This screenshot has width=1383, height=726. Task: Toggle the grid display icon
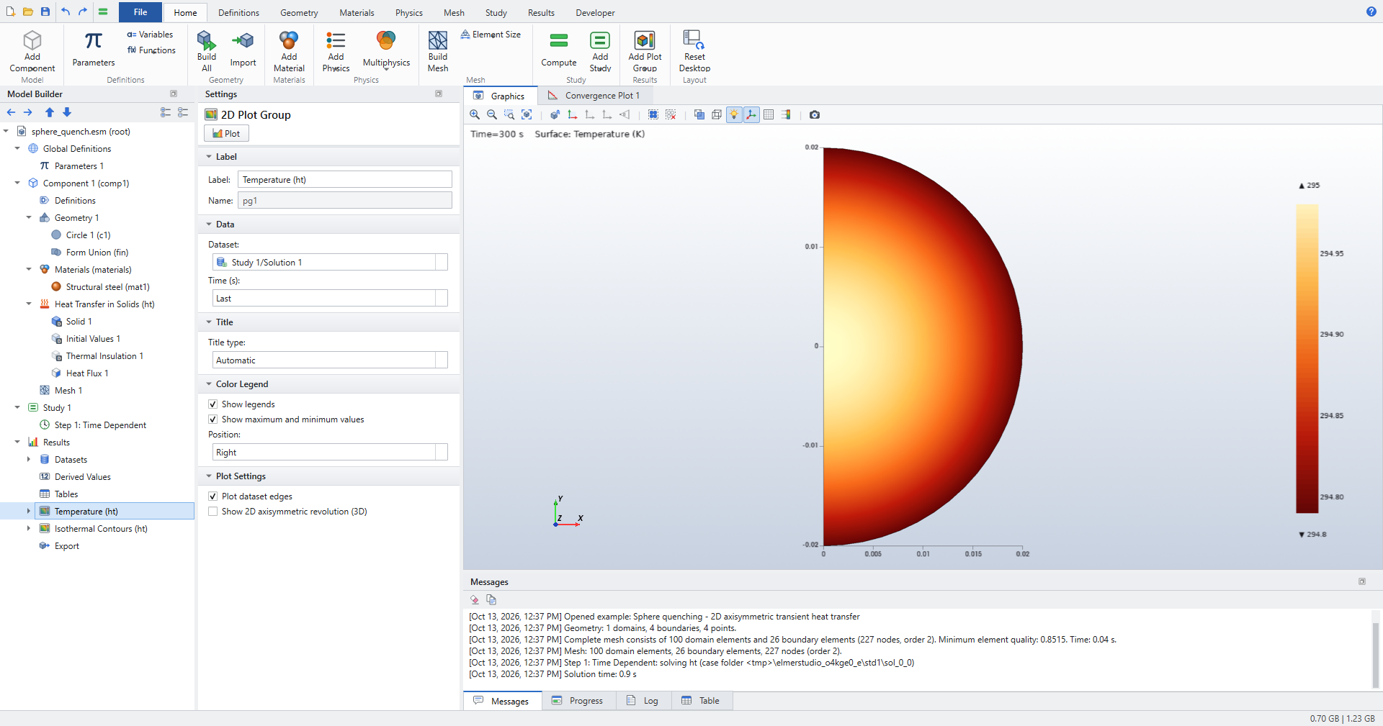tap(769, 114)
